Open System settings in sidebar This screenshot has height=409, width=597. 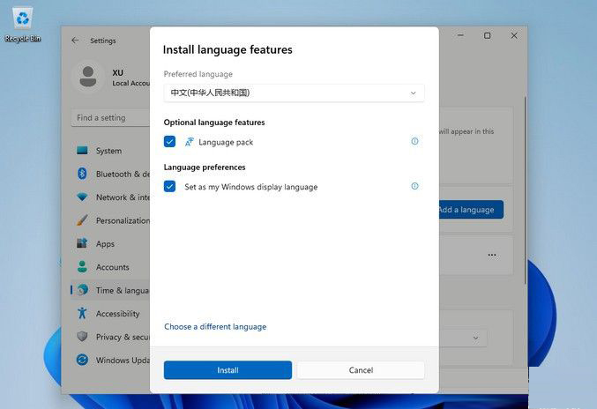pyautogui.click(x=108, y=151)
